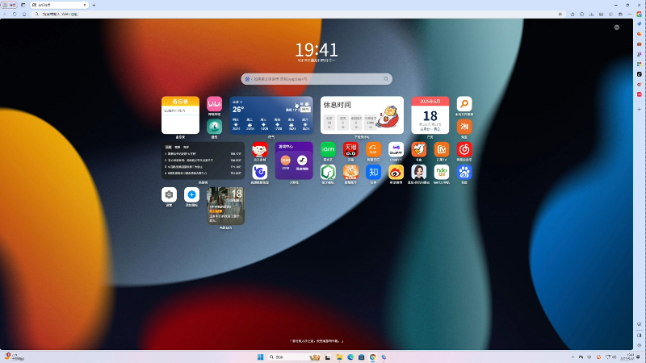The height and width of the screenshot is (363, 646).
Task: Open the AI avatar girl shortcut
Action: [x=418, y=172]
